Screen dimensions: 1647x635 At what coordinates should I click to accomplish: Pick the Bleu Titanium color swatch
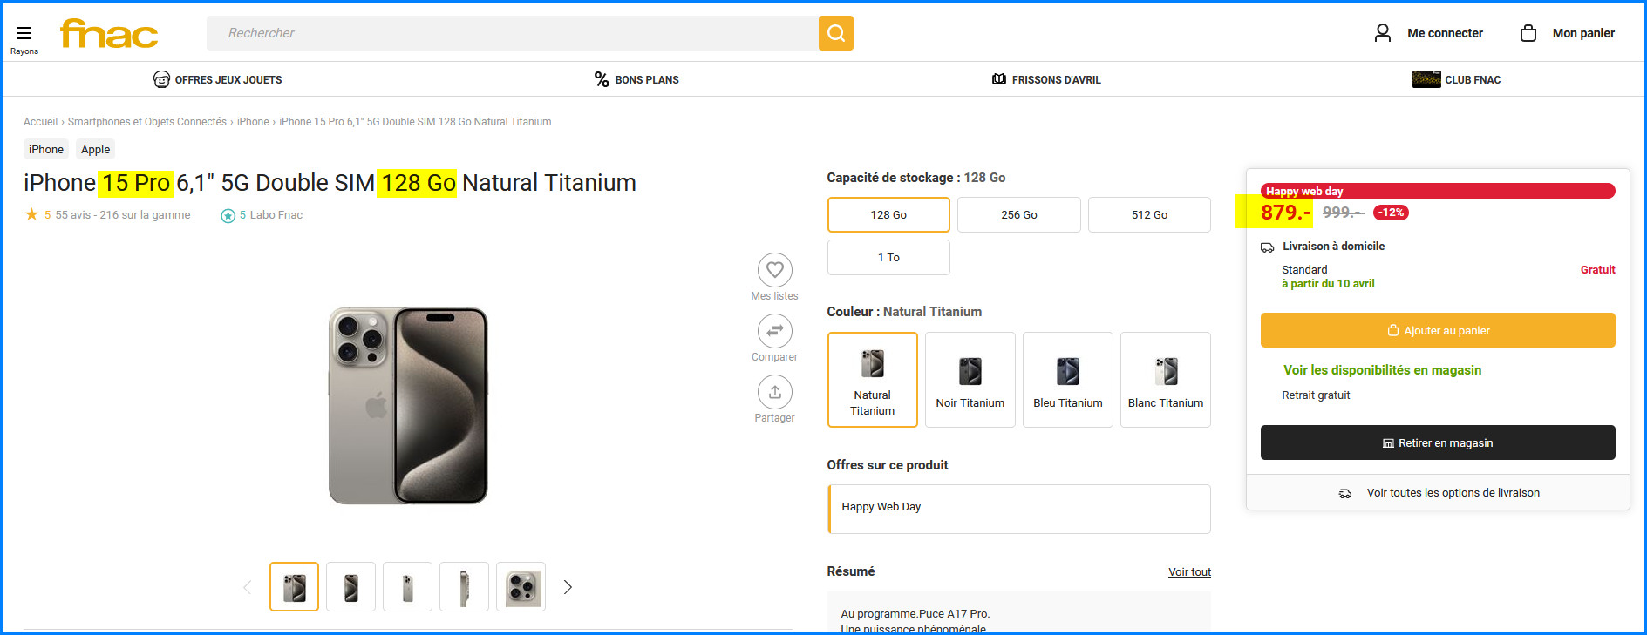pyautogui.click(x=1067, y=380)
